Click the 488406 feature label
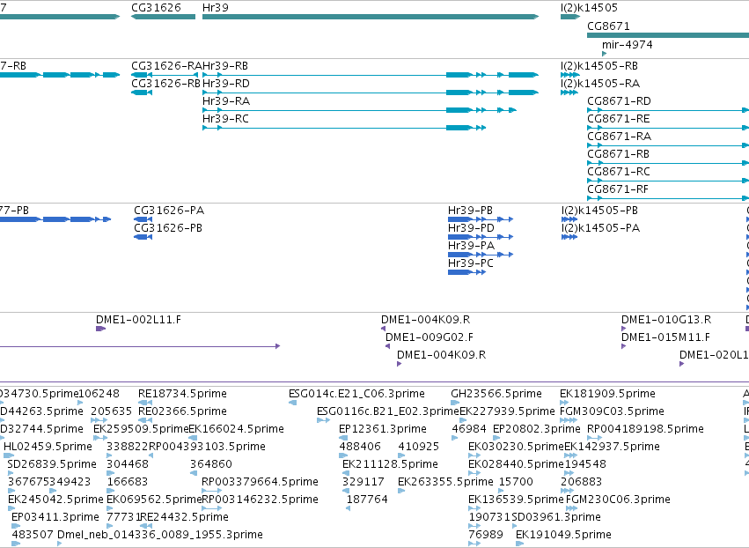The image size is (749, 548). coord(360,447)
